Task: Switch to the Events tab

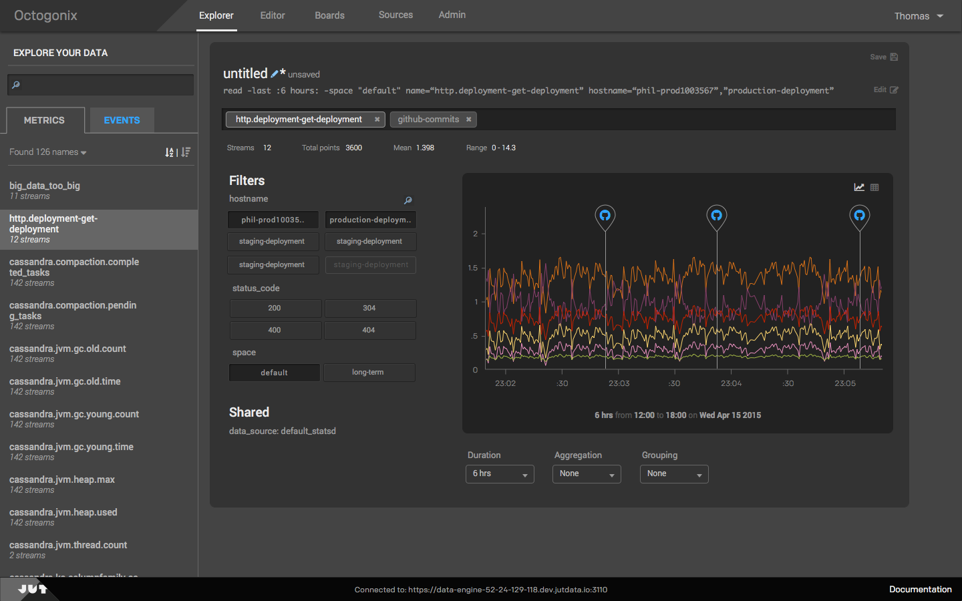Action: click(122, 120)
